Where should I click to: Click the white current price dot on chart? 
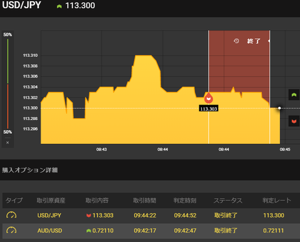point(279,108)
